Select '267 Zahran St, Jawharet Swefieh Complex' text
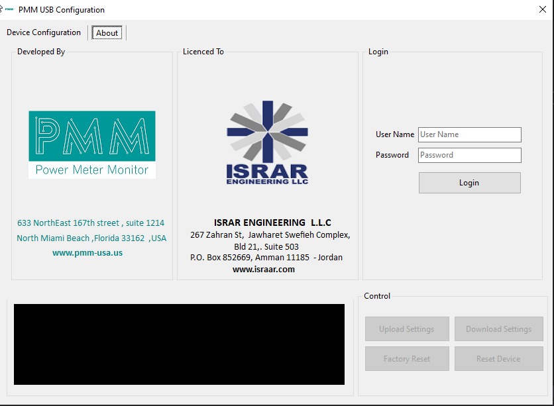554x406 pixels. 270,234
